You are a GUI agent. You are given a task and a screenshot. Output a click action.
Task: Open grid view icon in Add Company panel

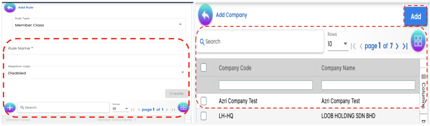click(418, 41)
